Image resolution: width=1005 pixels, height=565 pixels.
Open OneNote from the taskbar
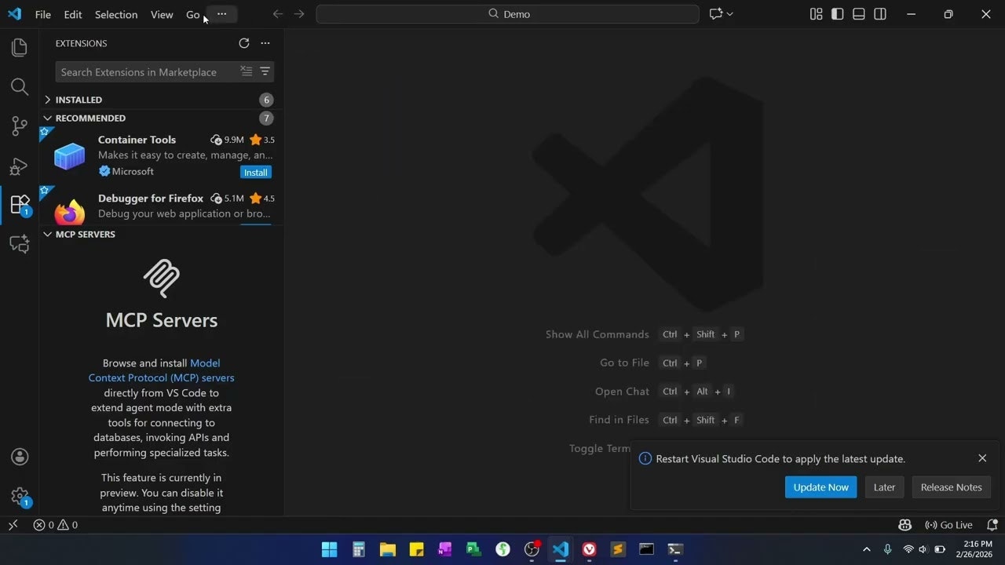click(x=445, y=549)
